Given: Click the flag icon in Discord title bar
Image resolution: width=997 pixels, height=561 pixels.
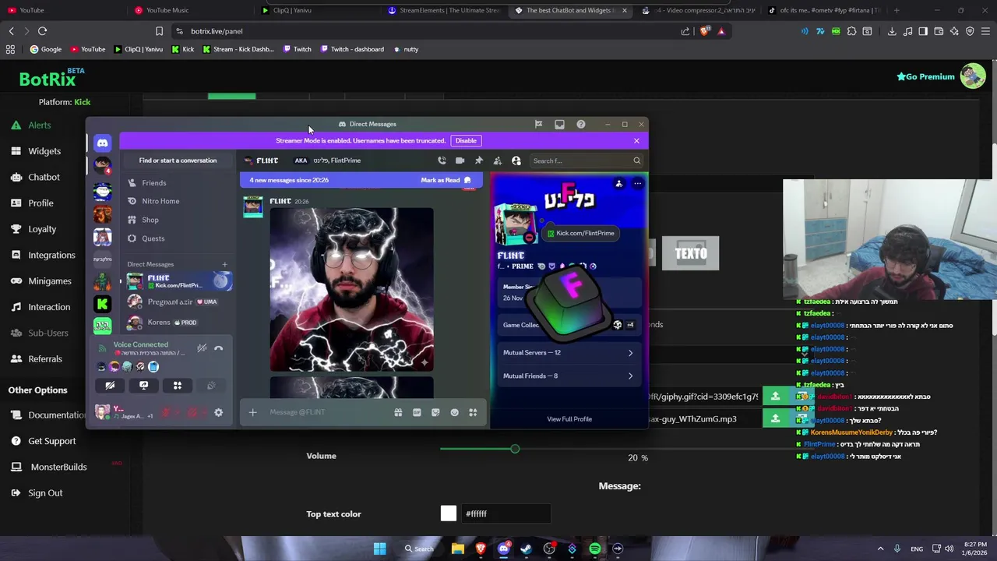Looking at the screenshot, I should [538, 124].
